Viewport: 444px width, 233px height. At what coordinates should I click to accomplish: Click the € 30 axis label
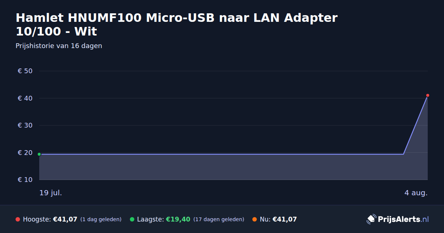click(x=25, y=125)
